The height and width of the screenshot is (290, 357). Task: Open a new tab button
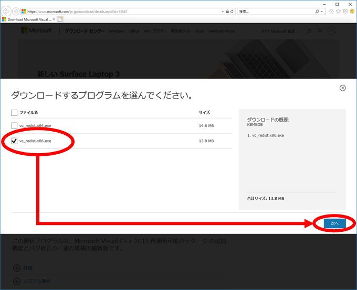[x=60, y=19]
